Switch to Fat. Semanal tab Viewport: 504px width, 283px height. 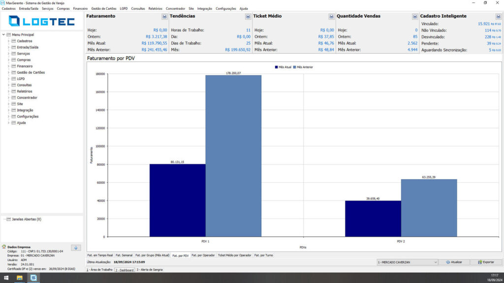coord(124,255)
